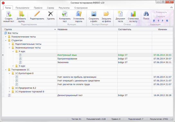
Task: Click test icon for Учет налога на прибыль
Action: click(16, 77)
